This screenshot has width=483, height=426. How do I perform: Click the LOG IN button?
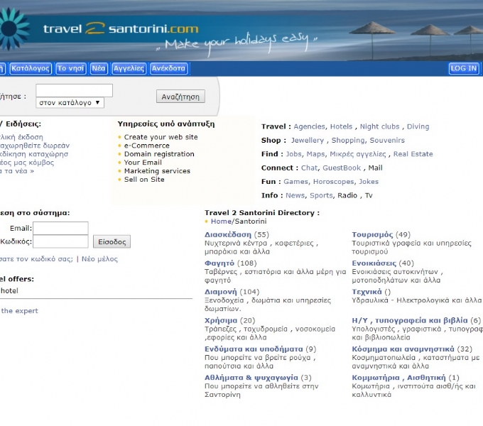(464, 68)
